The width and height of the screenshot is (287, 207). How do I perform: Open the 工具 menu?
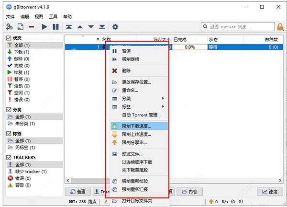(53, 17)
